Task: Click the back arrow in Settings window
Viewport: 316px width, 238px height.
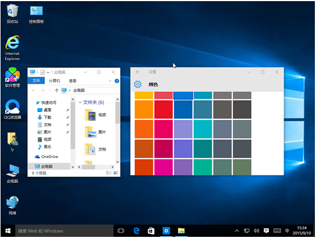Action: coord(138,72)
